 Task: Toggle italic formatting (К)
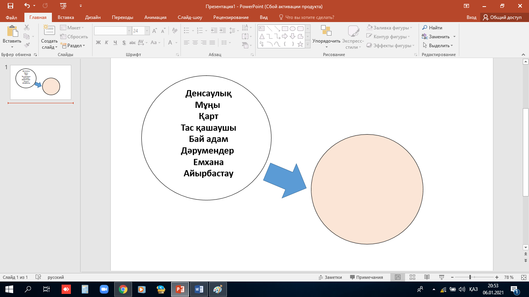click(x=107, y=43)
